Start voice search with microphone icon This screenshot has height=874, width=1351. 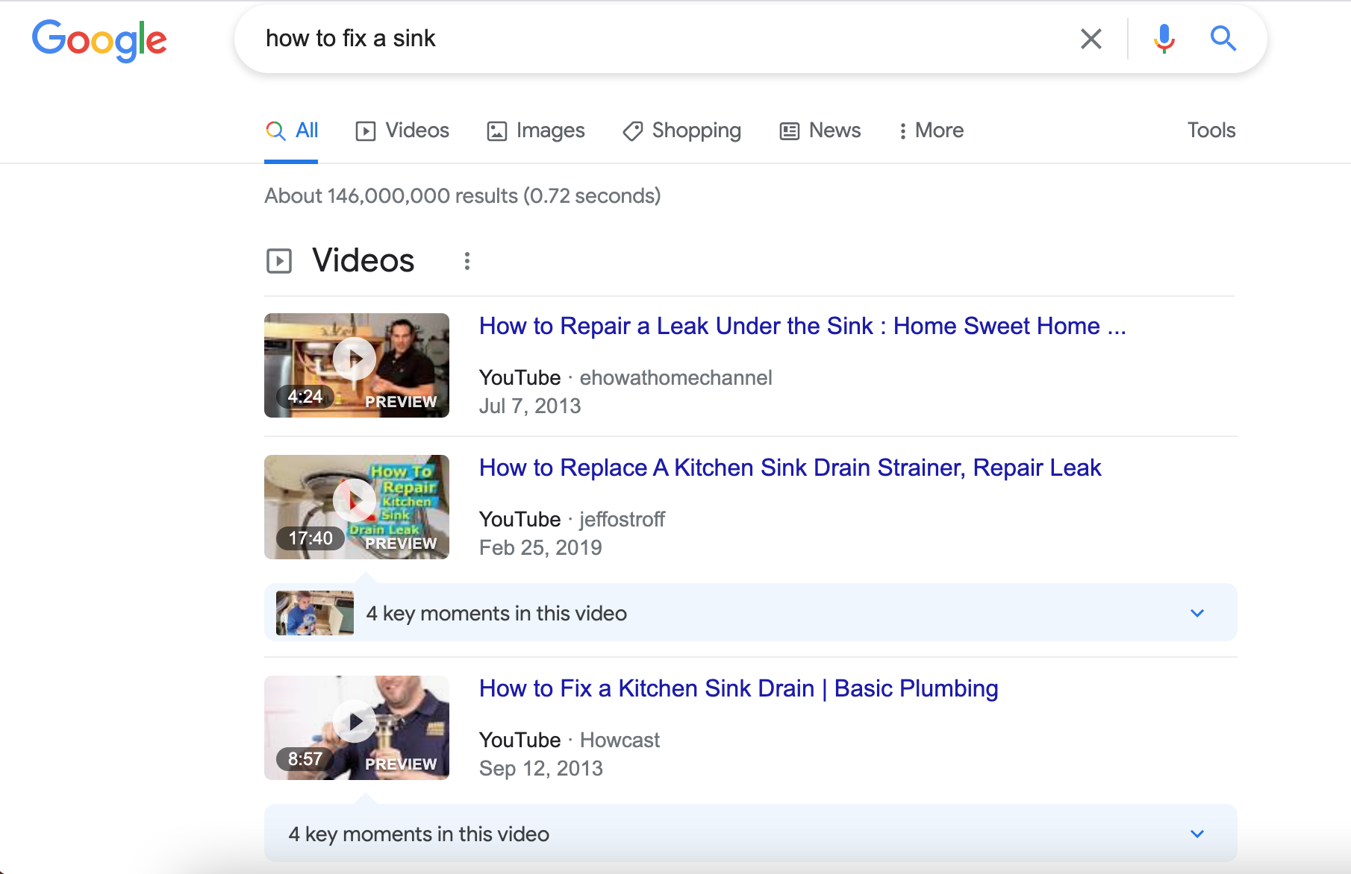click(1164, 39)
